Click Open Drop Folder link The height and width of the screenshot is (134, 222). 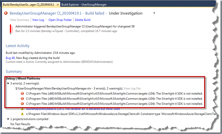60,20
